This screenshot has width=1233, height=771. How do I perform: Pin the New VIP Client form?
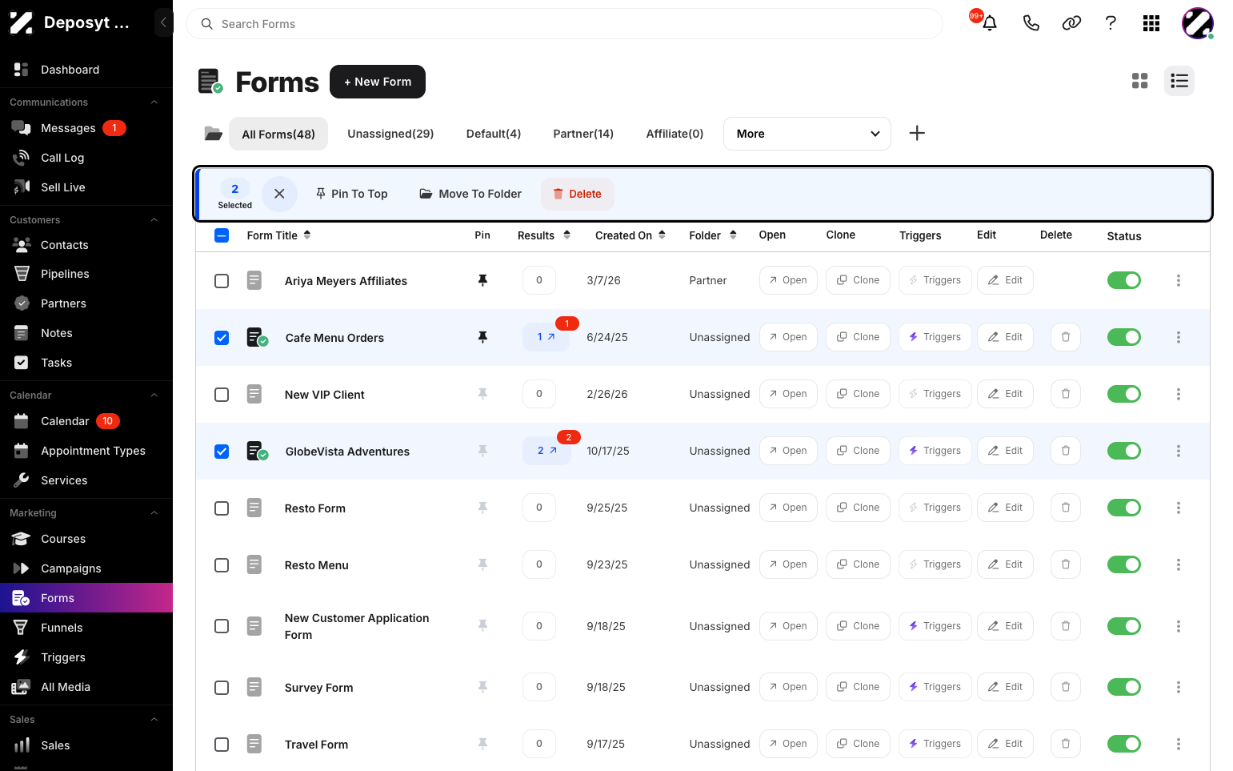(x=482, y=394)
